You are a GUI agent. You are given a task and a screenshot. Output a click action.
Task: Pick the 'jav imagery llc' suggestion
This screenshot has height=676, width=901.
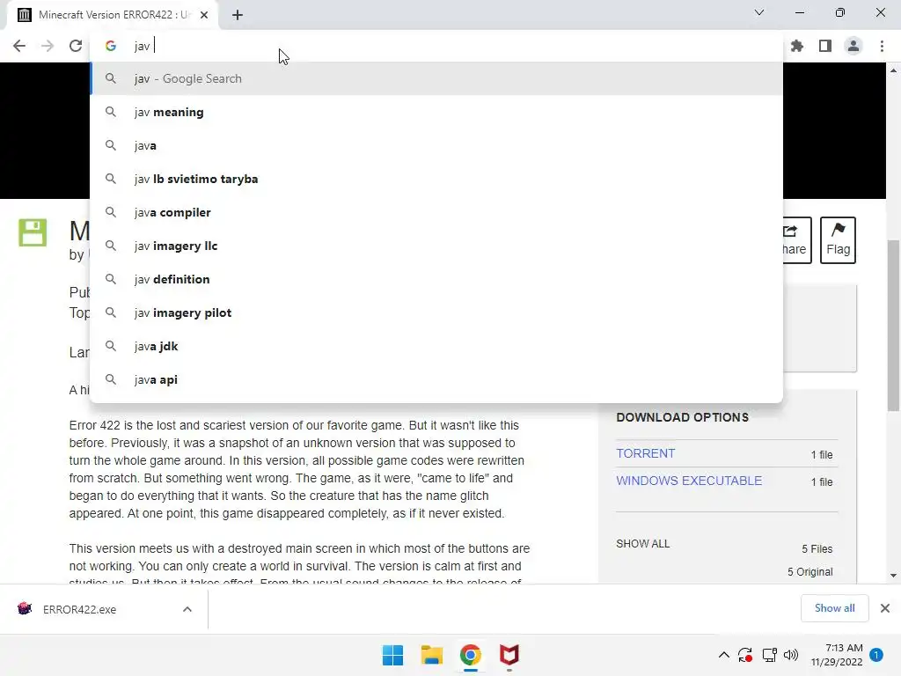(x=436, y=246)
